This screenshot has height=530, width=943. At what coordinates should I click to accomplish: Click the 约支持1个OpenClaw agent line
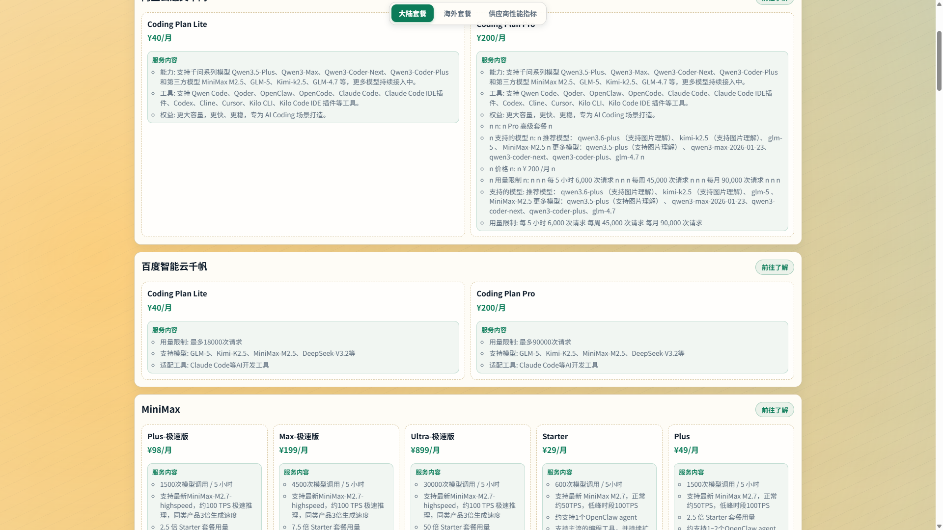(596, 517)
